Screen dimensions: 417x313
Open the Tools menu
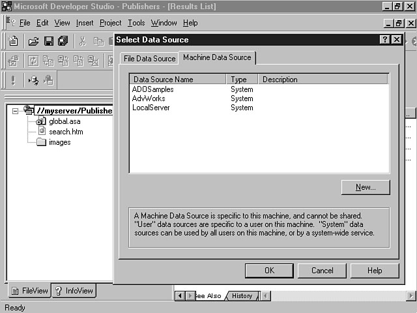136,23
